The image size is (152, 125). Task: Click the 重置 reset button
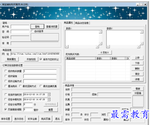(51, 110)
